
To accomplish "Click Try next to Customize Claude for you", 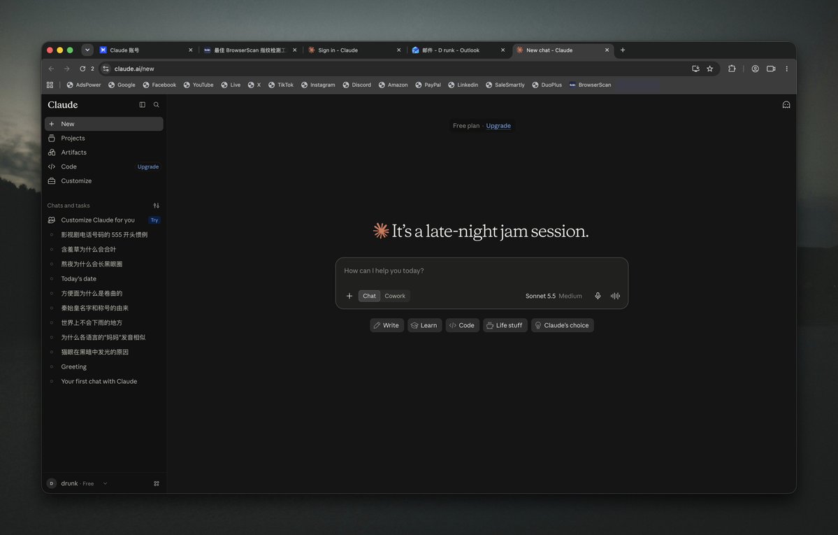I will [x=154, y=220].
